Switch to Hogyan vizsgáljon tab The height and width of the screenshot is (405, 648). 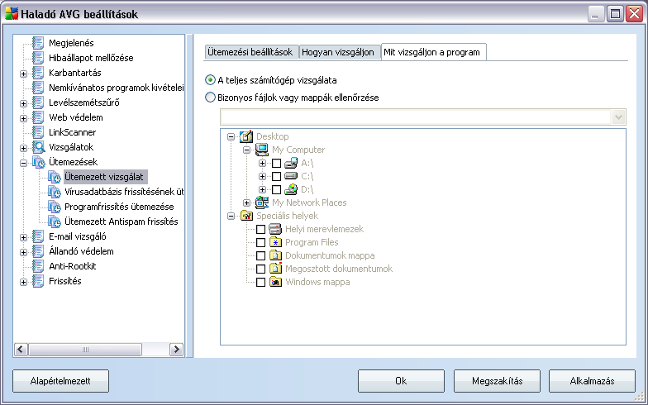338,52
